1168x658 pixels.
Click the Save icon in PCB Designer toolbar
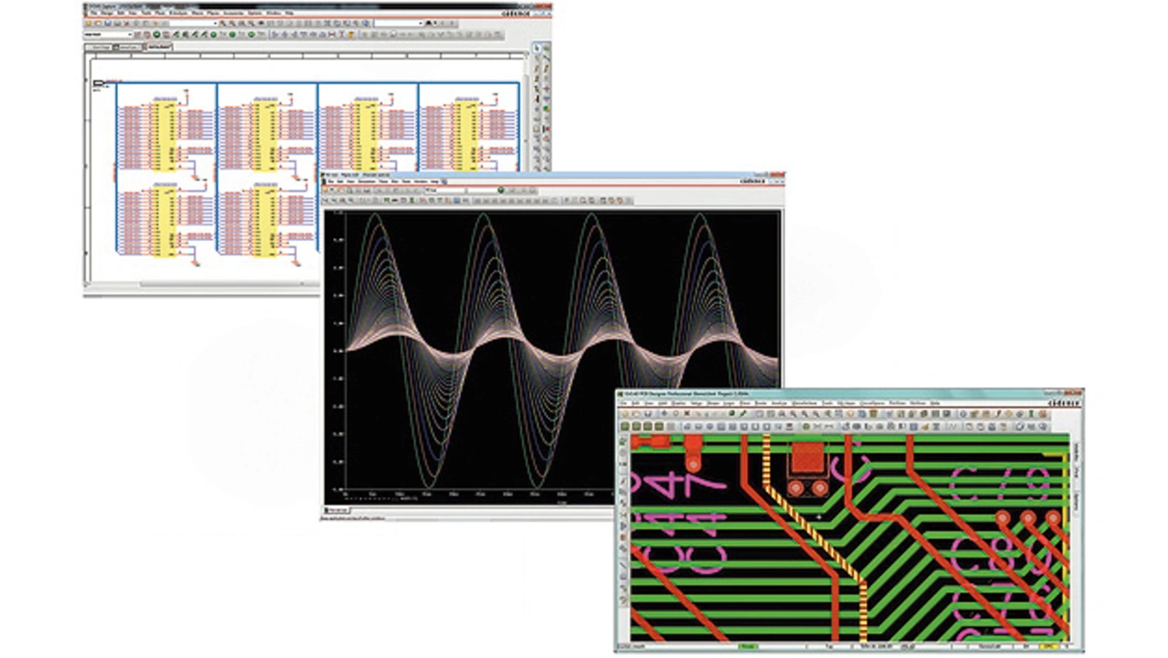(646, 414)
